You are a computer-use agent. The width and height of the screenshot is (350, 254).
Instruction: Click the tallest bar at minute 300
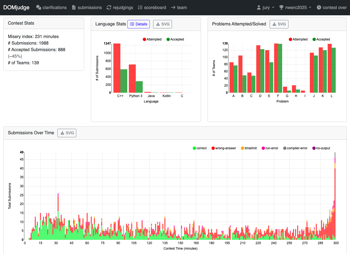point(335,196)
